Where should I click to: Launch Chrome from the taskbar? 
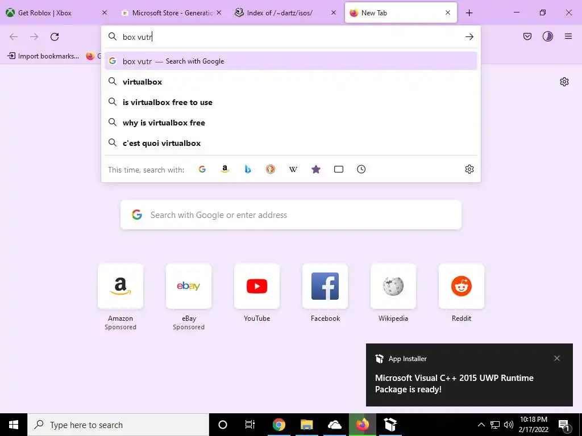tap(278, 425)
